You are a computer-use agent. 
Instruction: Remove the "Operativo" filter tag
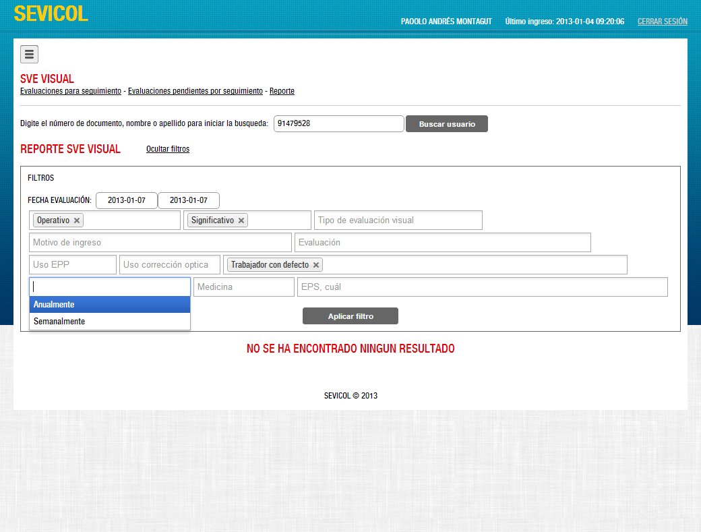click(78, 220)
